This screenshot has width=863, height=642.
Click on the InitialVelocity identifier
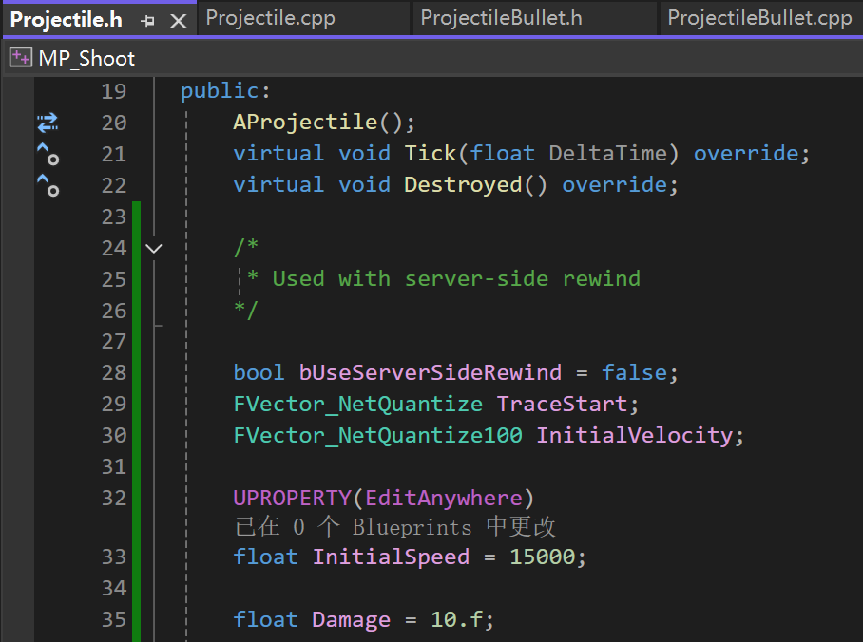635,435
